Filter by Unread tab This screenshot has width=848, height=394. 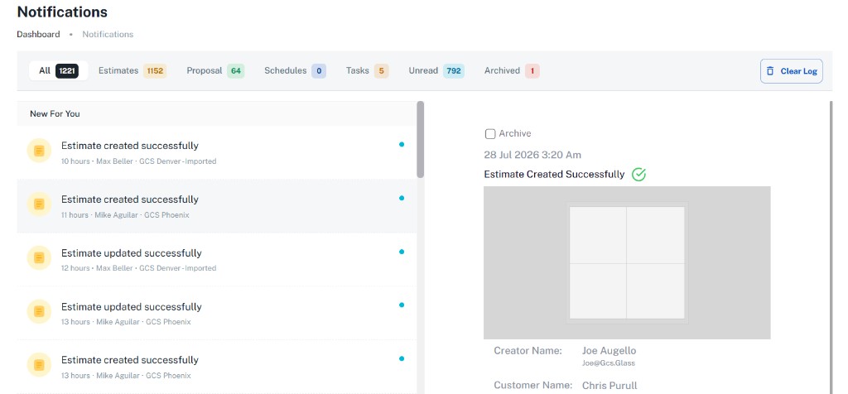(436, 71)
